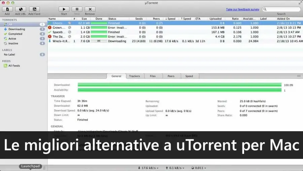Click the Launchpad dock tooltip label
The width and height of the screenshot is (303, 171).
pos(30,166)
